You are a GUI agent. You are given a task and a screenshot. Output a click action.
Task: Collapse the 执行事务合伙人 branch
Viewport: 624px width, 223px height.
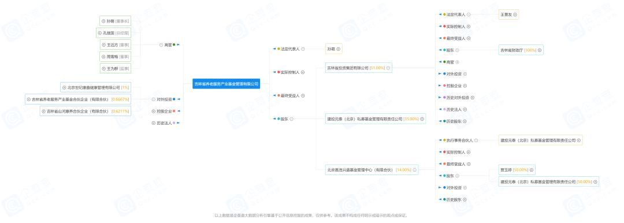pyautogui.click(x=476, y=140)
